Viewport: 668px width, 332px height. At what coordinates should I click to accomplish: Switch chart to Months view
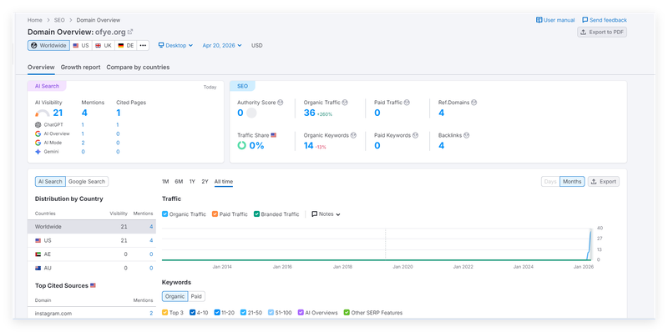[572, 182]
